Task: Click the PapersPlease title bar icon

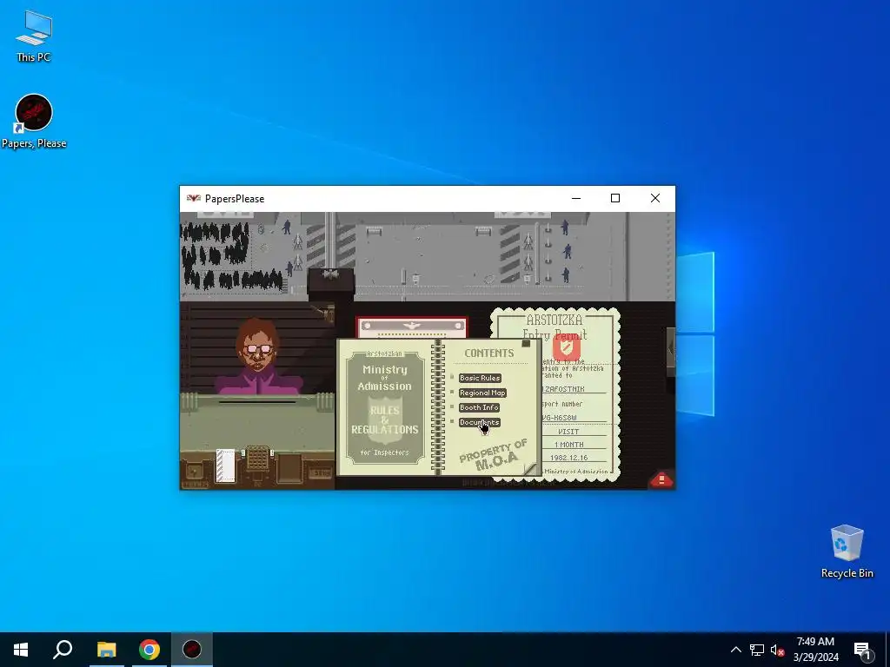Action: tap(194, 199)
